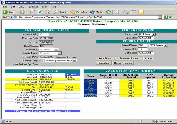Click the History toolbar icon
Viewport: 177px width, 124px height.
point(108,12)
